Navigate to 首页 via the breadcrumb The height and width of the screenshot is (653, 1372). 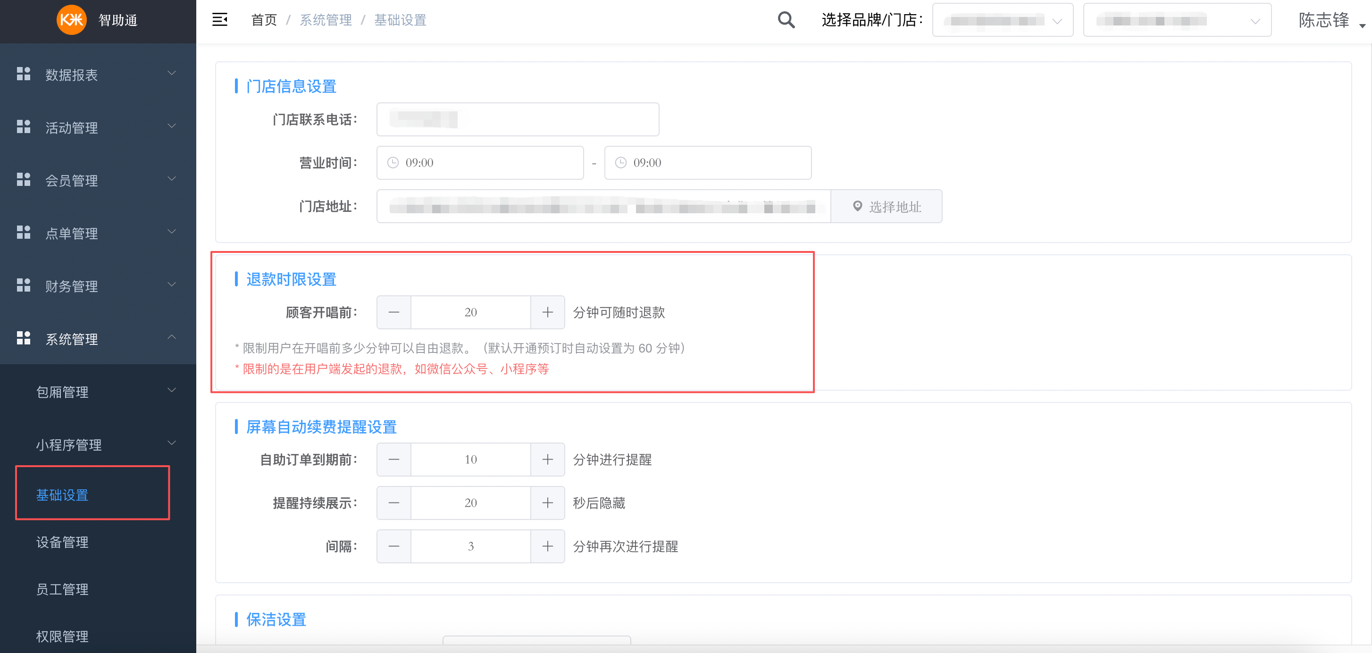click(x=263, y=20)
